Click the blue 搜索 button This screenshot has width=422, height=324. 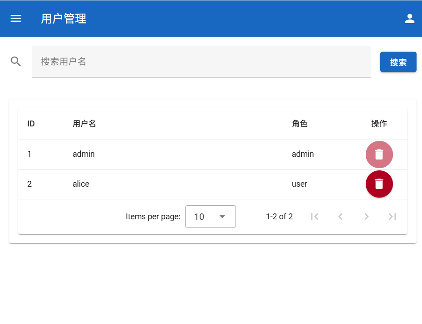[x=398, y=62]
